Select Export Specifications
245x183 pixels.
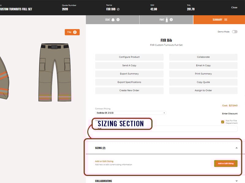pos(130,82)
